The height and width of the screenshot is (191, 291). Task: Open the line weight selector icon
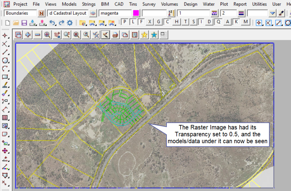click(241, 13)
